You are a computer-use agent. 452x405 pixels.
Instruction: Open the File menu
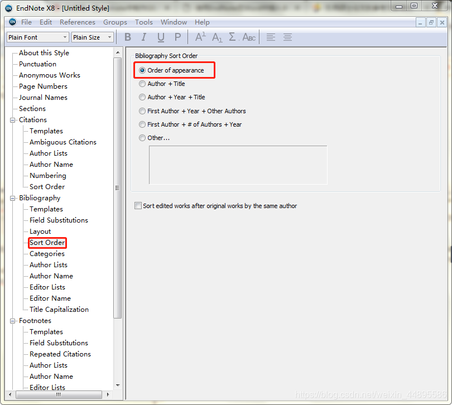[26, 22]
